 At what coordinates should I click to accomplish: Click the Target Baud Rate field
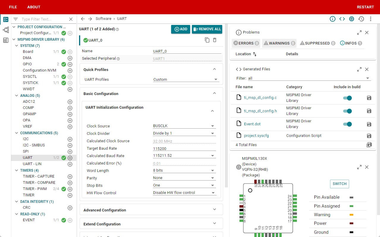tap(184, 148)
